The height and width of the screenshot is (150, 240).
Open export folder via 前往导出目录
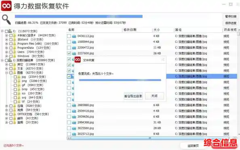click(133, 96)
